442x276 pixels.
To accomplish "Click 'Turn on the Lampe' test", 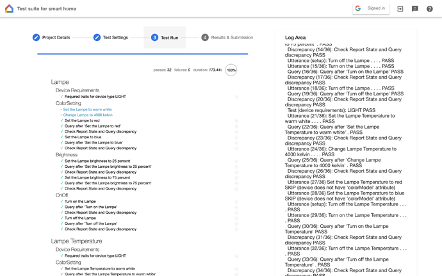I will [80, 202].
